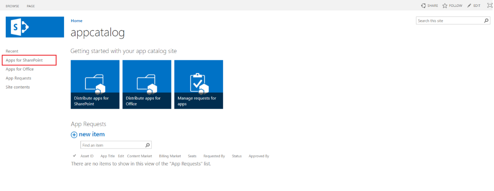
Task: Sort by Approved By column header
Action: (259, 156)
